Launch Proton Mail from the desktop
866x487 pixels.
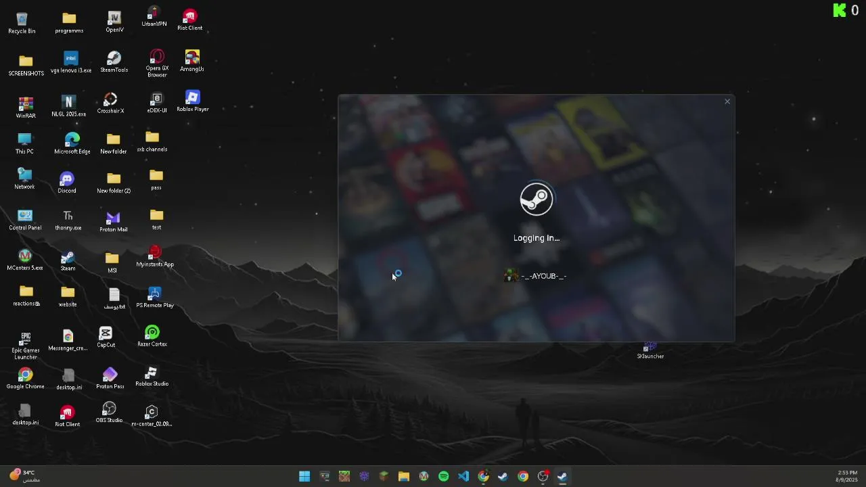113,222
